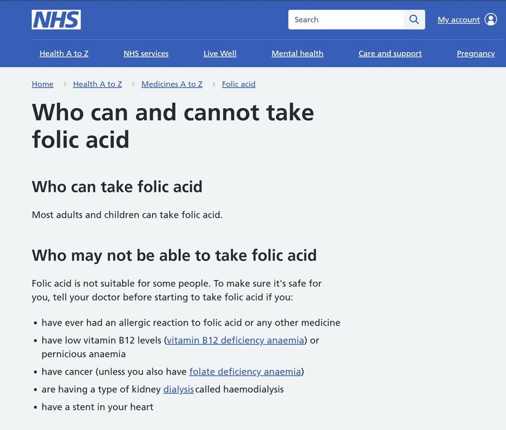Select Live Well navigation item

(x=220, y=53)
